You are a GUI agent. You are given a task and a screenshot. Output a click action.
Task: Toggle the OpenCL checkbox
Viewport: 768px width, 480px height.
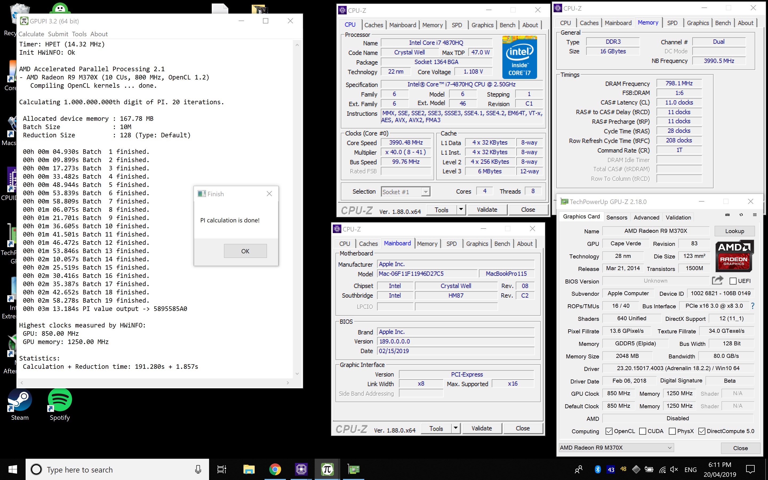[609, 431]
